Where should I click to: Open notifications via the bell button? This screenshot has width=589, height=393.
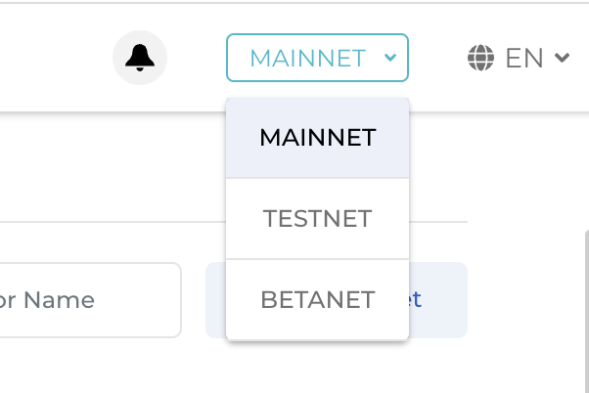tap(140, 58)
